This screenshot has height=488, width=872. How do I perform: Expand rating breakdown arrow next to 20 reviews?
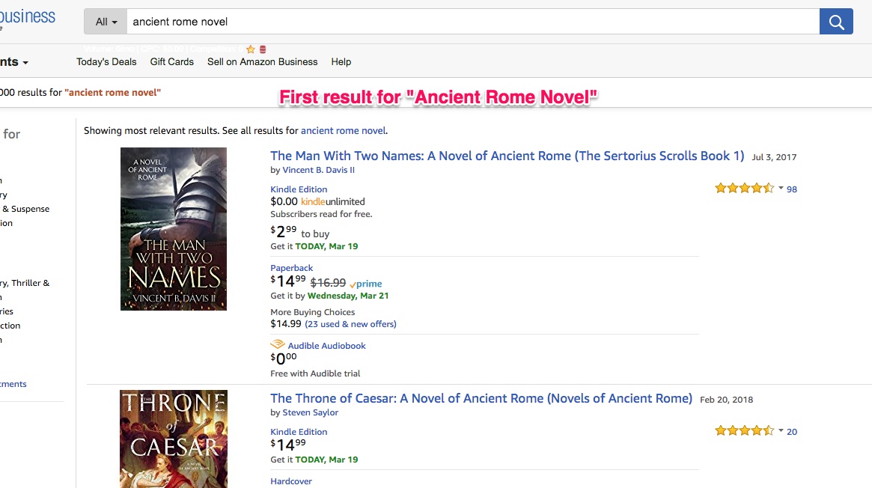tap(781, 431)
